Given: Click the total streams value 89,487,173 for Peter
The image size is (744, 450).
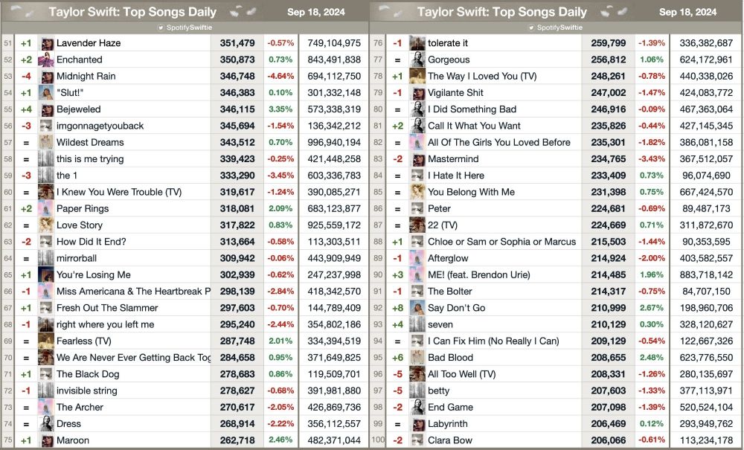Looking at the screenshot, I should [x=706, y=209].
